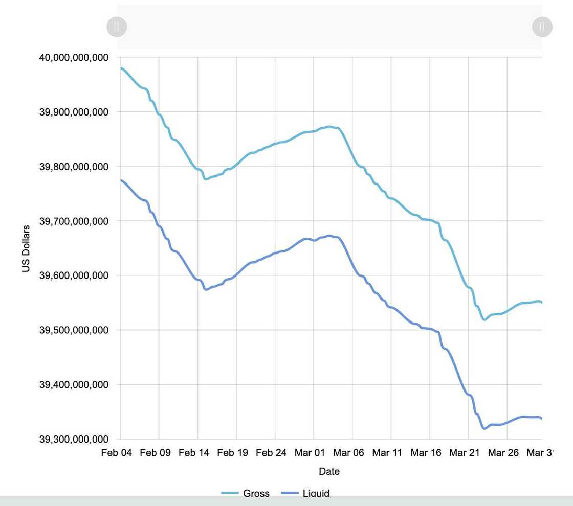Click the Liquid line dip near Feb 15

tap(206, 289)
